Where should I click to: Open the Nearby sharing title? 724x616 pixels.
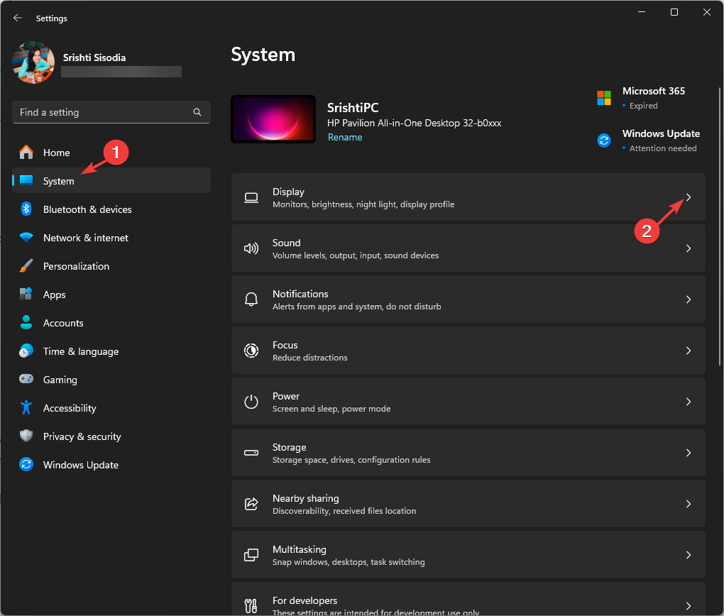pyautogui.click(x=306, y=498)
